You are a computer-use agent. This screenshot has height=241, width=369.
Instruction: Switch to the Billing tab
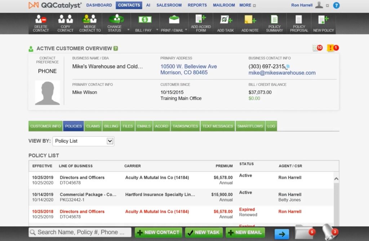tap(111, 126)
